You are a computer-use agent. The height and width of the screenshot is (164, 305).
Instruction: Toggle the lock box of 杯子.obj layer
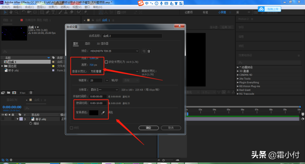13,119
